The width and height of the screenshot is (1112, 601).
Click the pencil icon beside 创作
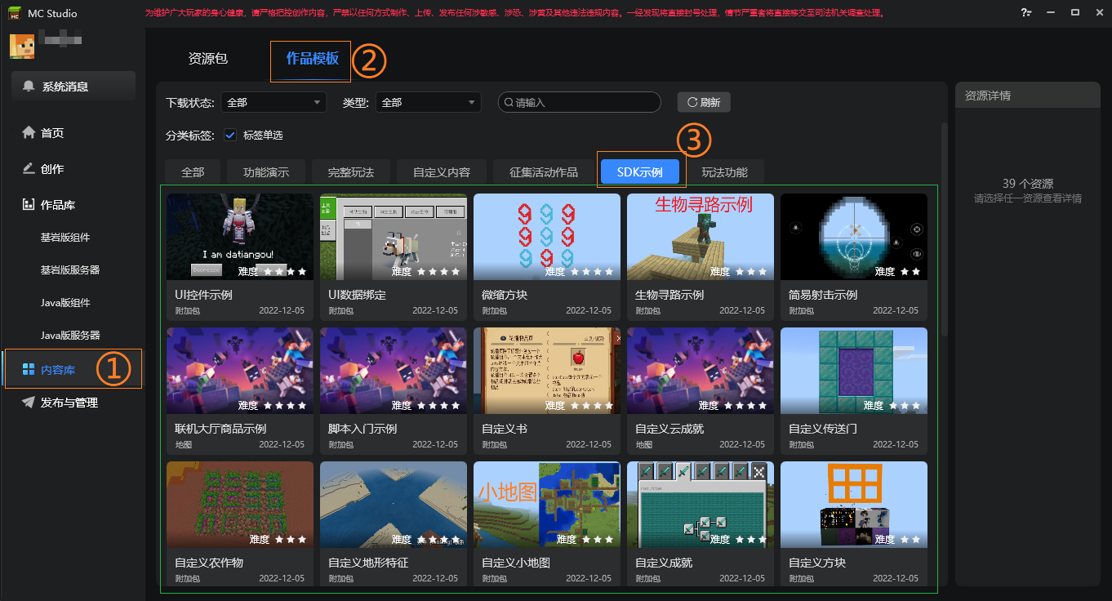point(29,168)
